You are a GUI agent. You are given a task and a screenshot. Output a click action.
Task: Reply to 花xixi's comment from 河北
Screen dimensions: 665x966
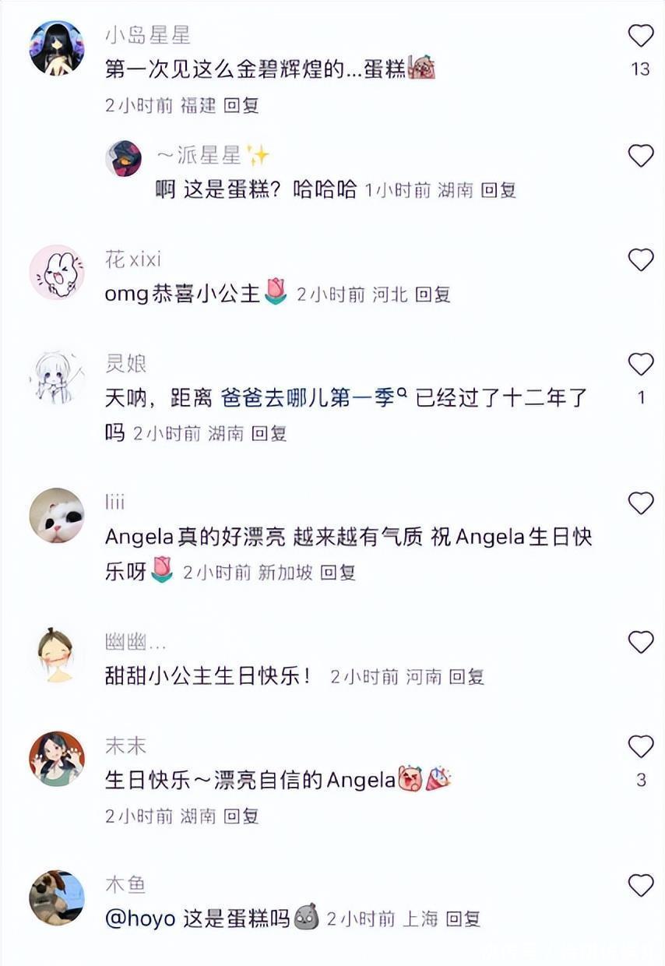pos(433,294)
